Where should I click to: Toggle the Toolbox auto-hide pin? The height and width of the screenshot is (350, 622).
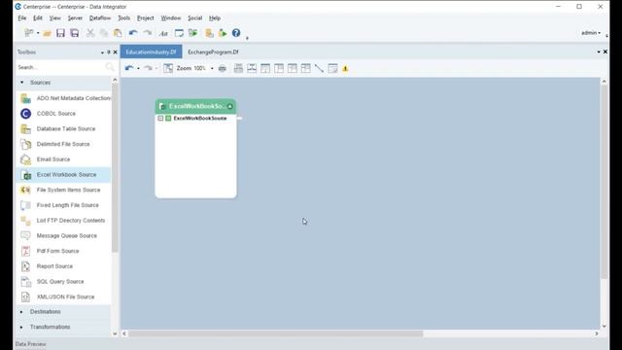[x=109, y=52]
